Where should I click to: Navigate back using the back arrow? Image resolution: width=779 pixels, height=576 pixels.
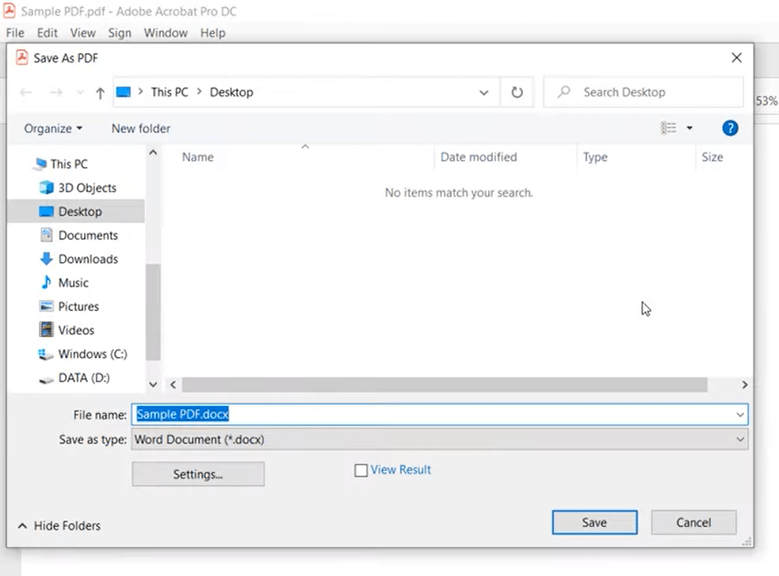tap(25, 92)
